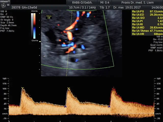Click the patient ID 28378 GA field

point(24,8)
